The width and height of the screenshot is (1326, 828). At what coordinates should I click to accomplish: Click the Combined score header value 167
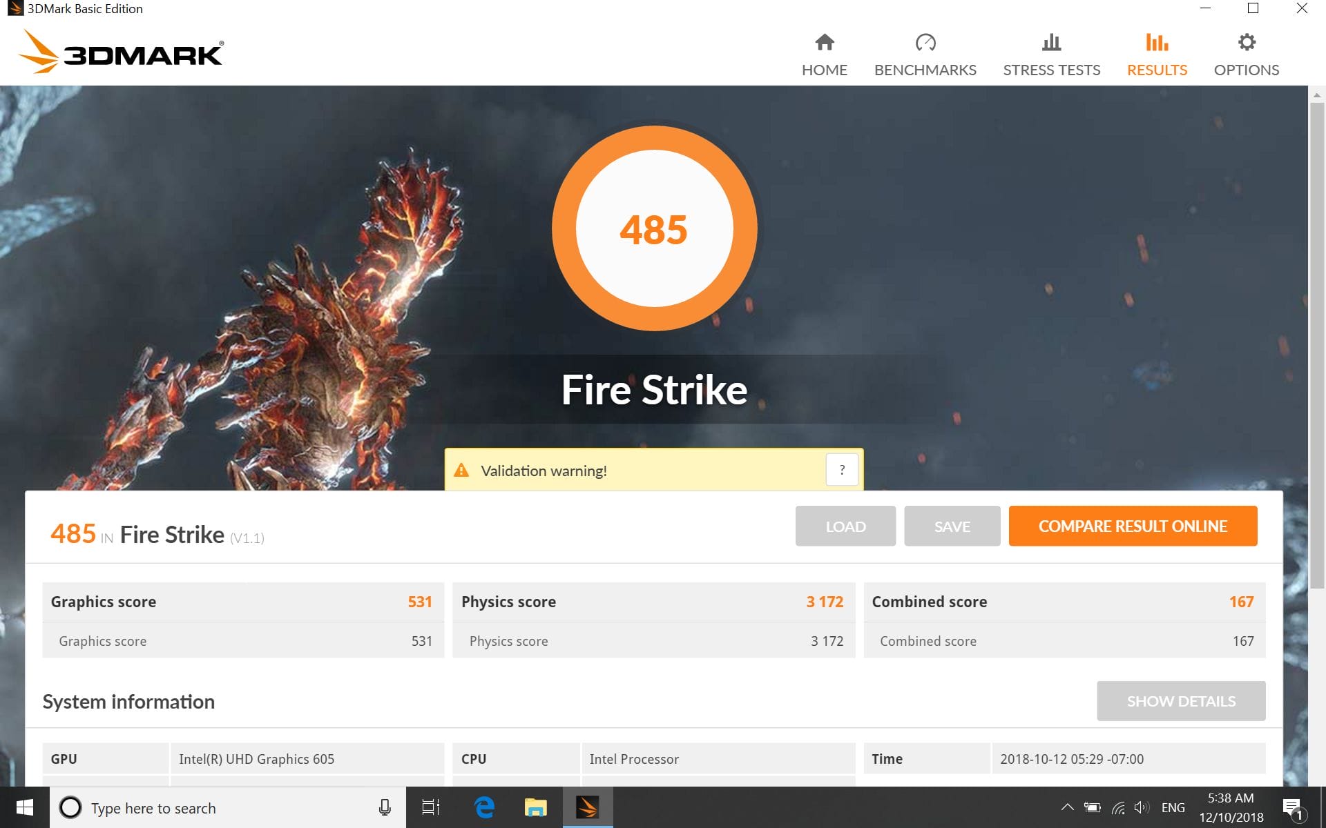(x=1241, y=602)
